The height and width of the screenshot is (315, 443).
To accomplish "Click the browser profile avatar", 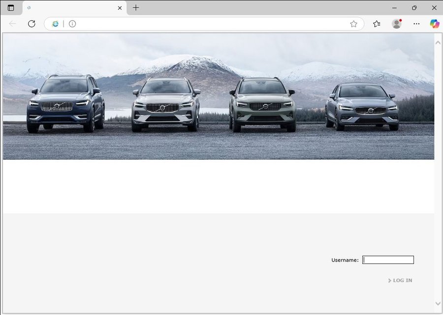I will click(x=397, y=24).
